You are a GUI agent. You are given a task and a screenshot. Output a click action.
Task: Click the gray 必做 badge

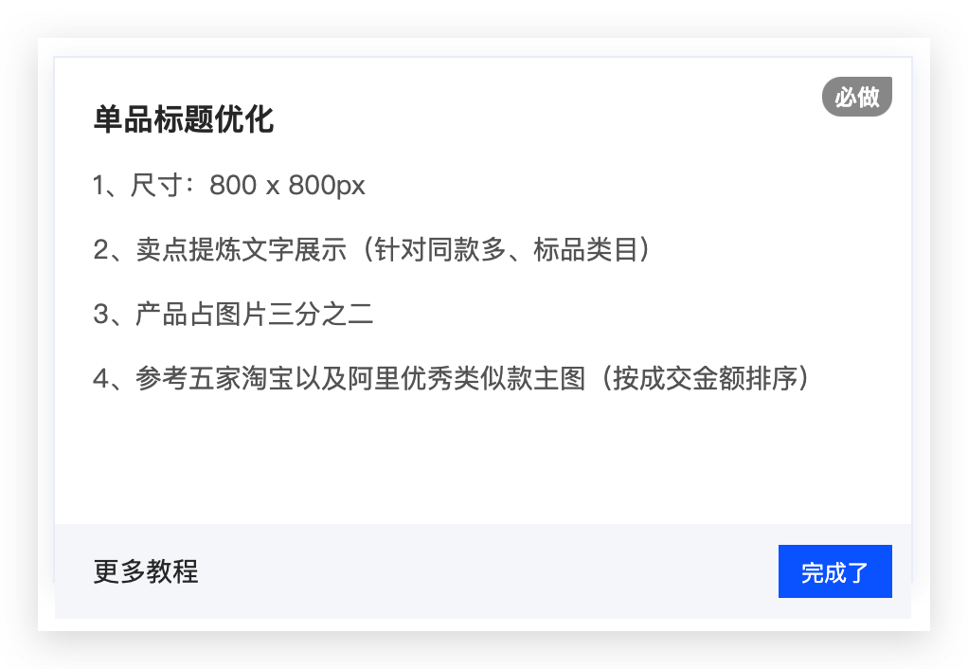(857, 97)
